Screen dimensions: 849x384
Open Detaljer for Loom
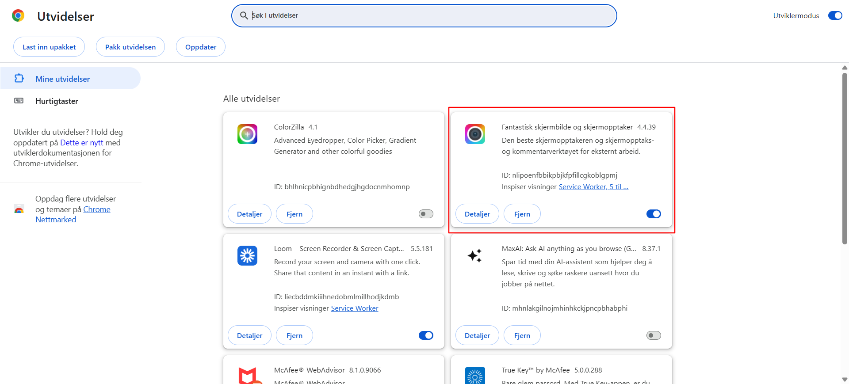[249, 335]
